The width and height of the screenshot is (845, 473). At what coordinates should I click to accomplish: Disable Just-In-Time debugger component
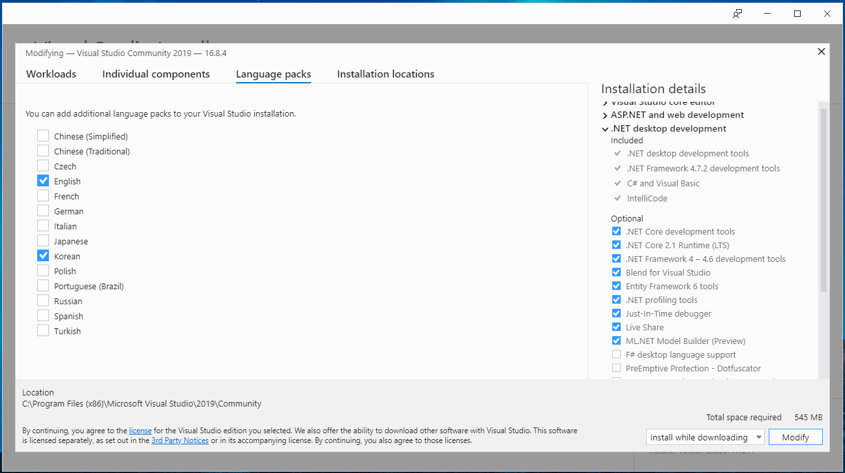click(x=616, y=313)
